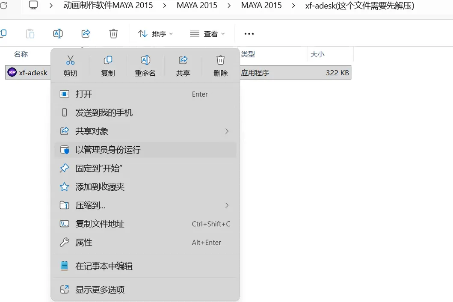453x302 pixels.
Task: Click the 322 KB size cell
Action: 337,73
